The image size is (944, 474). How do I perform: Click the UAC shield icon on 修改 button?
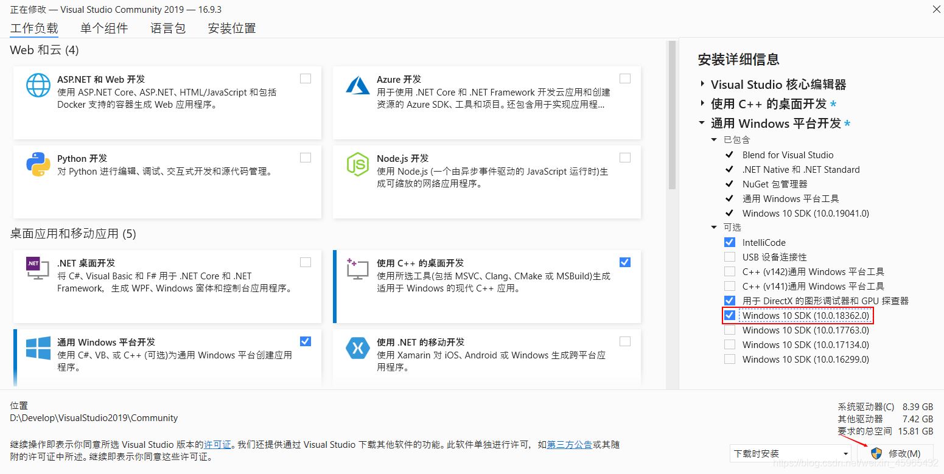click(876, 453)
